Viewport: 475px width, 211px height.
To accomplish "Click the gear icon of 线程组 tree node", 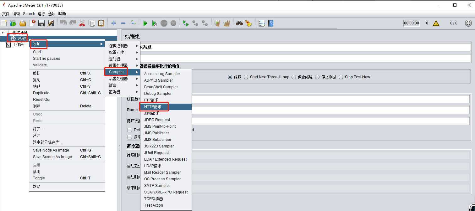I will click(x=13, y=39).
